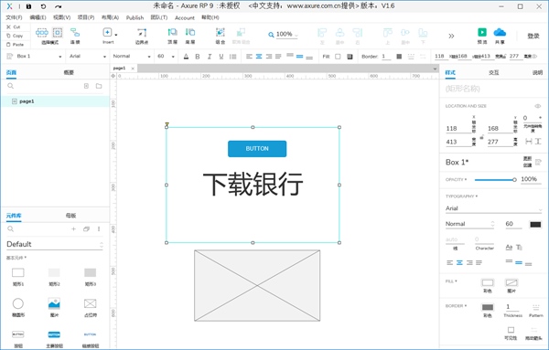This screenshot has height=350, width=549.
Task: Activate the connector tool
Action: tap(75, 33)
